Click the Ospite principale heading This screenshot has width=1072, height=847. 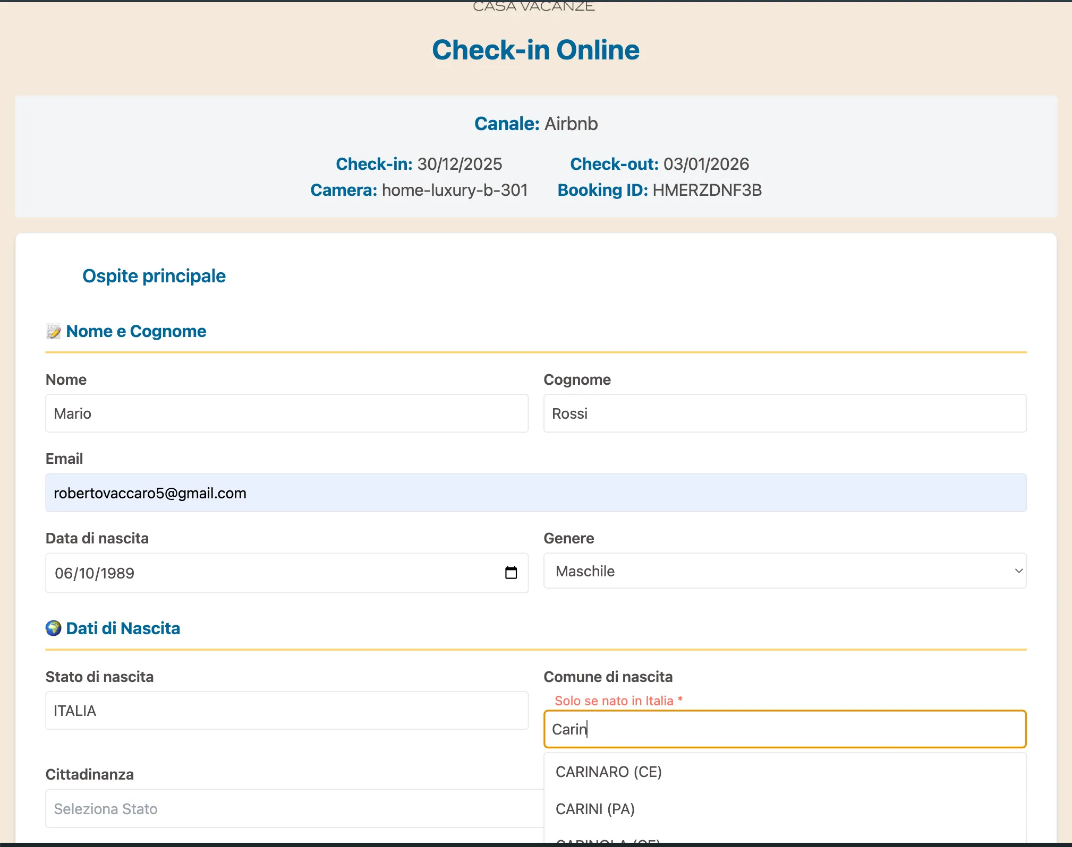coord(154,275)
